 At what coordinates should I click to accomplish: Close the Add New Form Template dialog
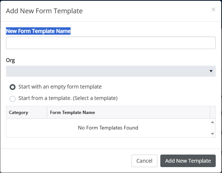tap(213, 10)
